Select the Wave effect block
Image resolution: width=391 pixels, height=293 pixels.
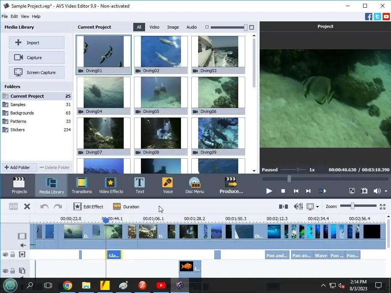tap(321, 255)
